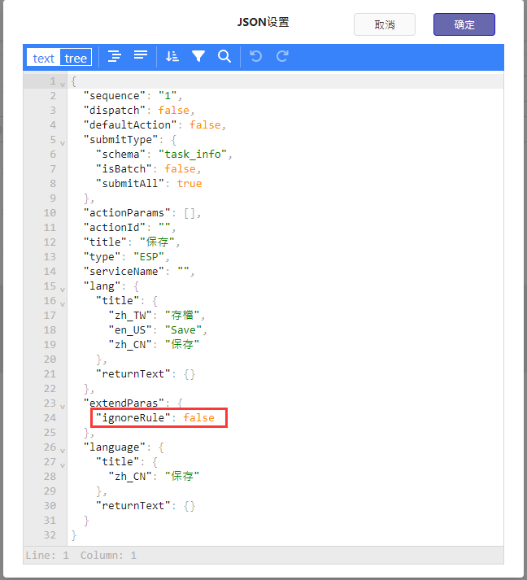Click the format JSON icon

click(x=115, y=57)
